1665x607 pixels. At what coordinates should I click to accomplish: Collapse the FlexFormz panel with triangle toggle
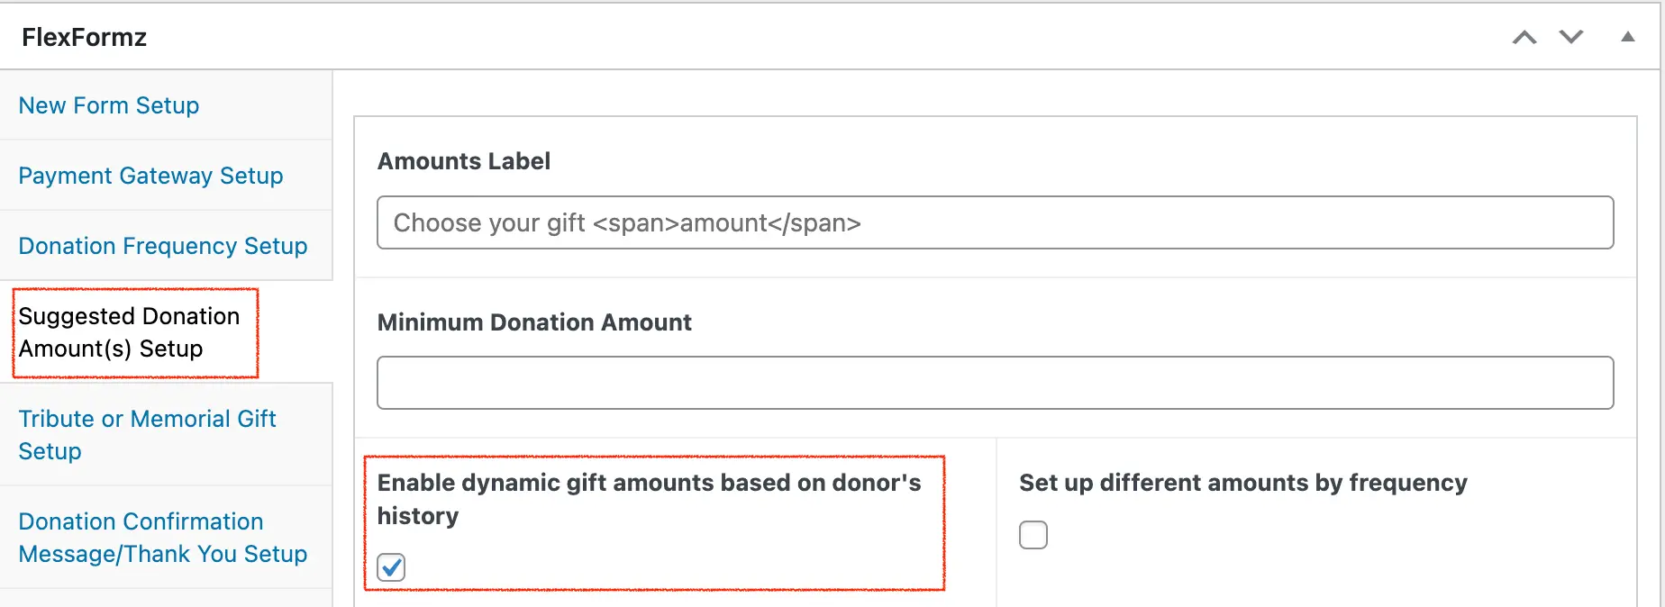point(1627,37)
